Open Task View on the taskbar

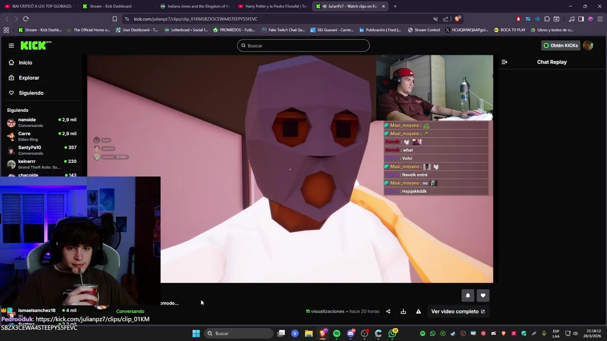click(x=281, y=333)
